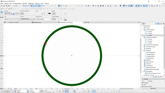Open the Layout Book in the navigator
This screenshot has height=93, width=165.
pos(161,24)
